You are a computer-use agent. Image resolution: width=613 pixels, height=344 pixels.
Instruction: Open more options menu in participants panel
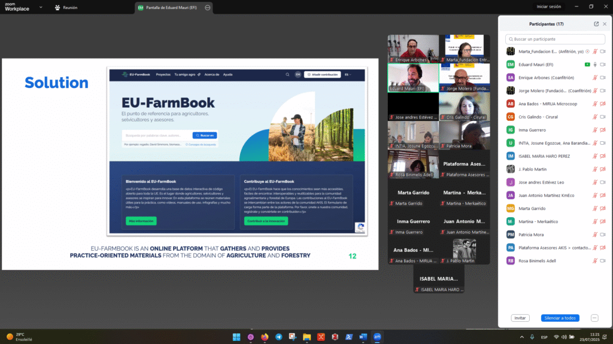click(594, 318)
